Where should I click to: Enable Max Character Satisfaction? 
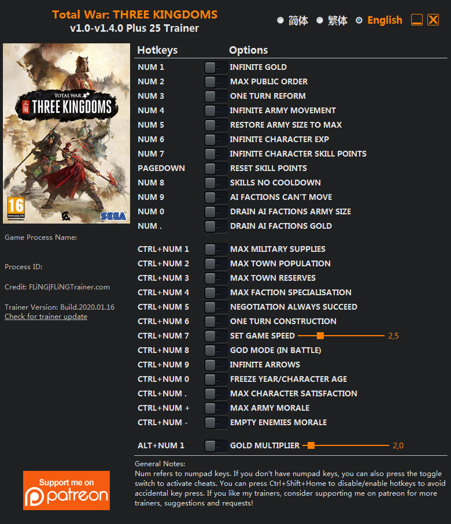tap(216, 393)
